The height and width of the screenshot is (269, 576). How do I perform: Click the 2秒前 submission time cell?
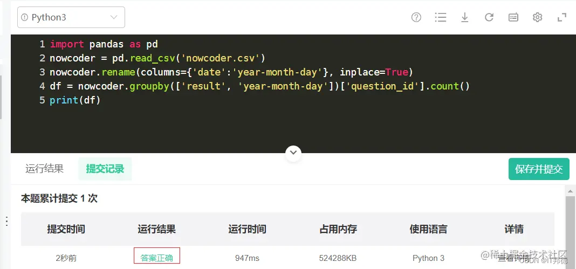(66, 258)
